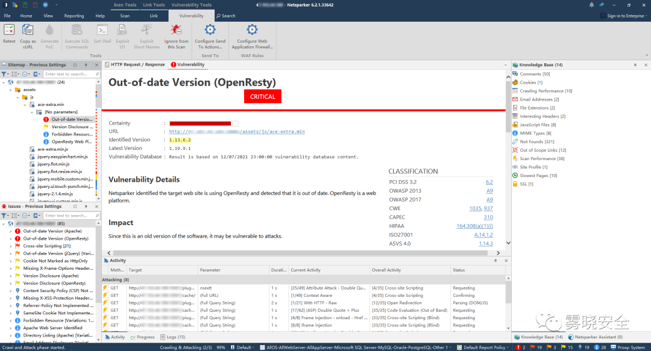Switch to HTTP Request / Response tab
This screenshot has width=651, height=351.
coord(135,65)
